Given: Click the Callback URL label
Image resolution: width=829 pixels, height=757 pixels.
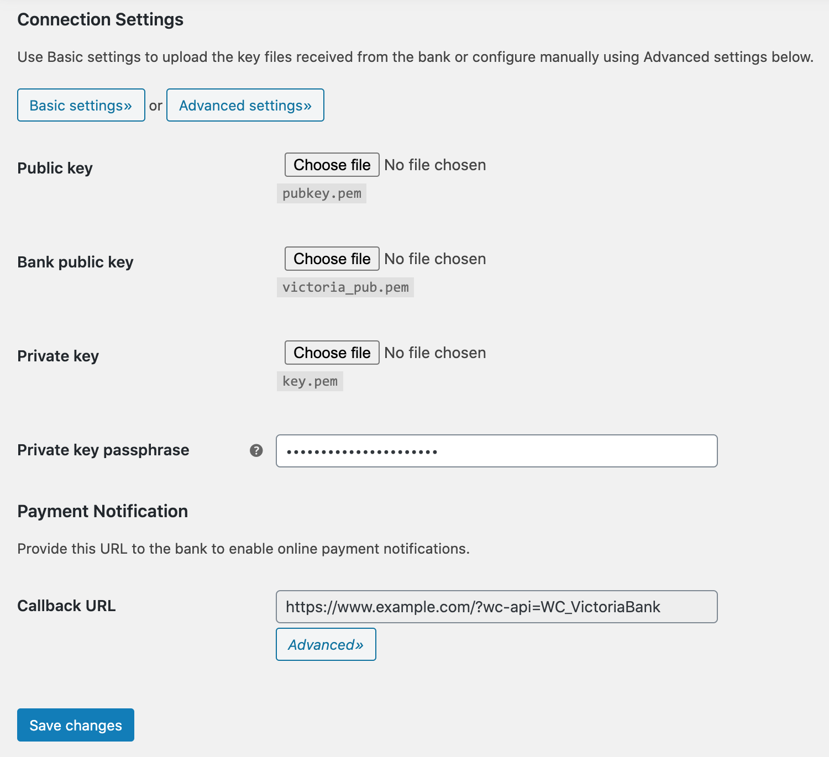Looking at the screenshot, I should 66,606.
